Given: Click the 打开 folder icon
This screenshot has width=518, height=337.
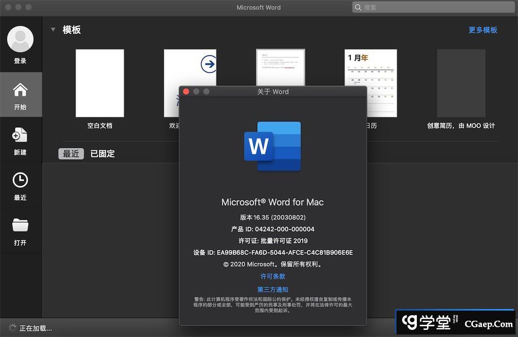Looking at the screenshot, I should [x=20, y=225].
